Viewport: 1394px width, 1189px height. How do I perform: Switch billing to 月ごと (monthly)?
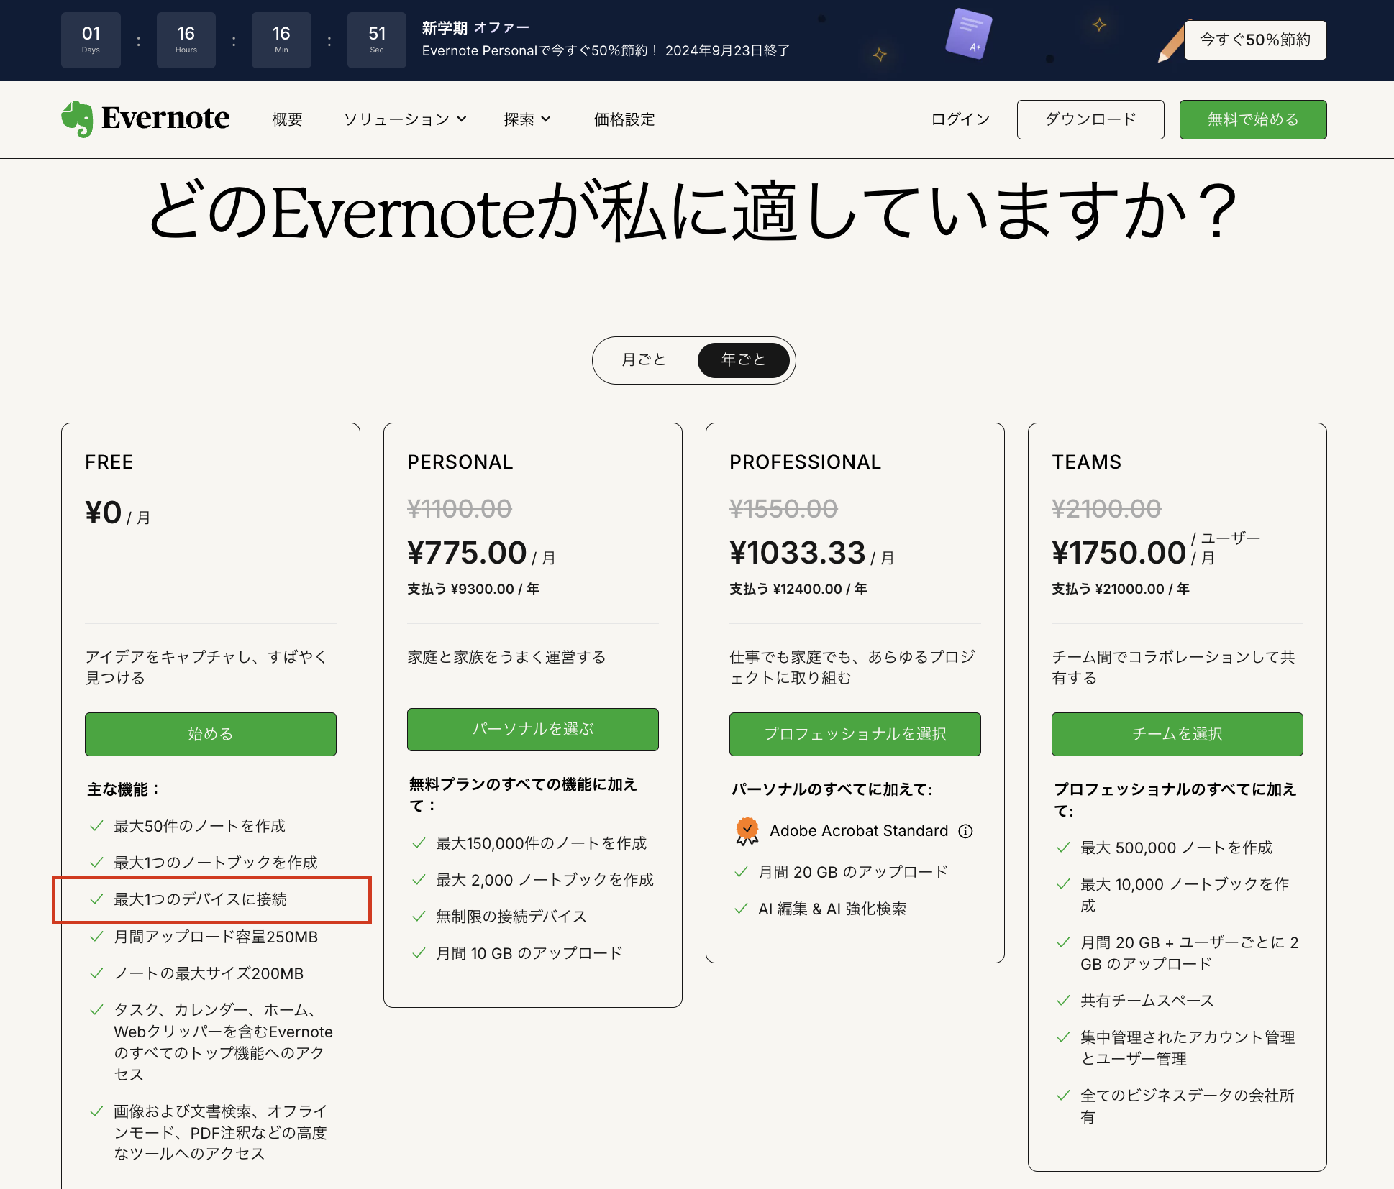tap(644, 360)
